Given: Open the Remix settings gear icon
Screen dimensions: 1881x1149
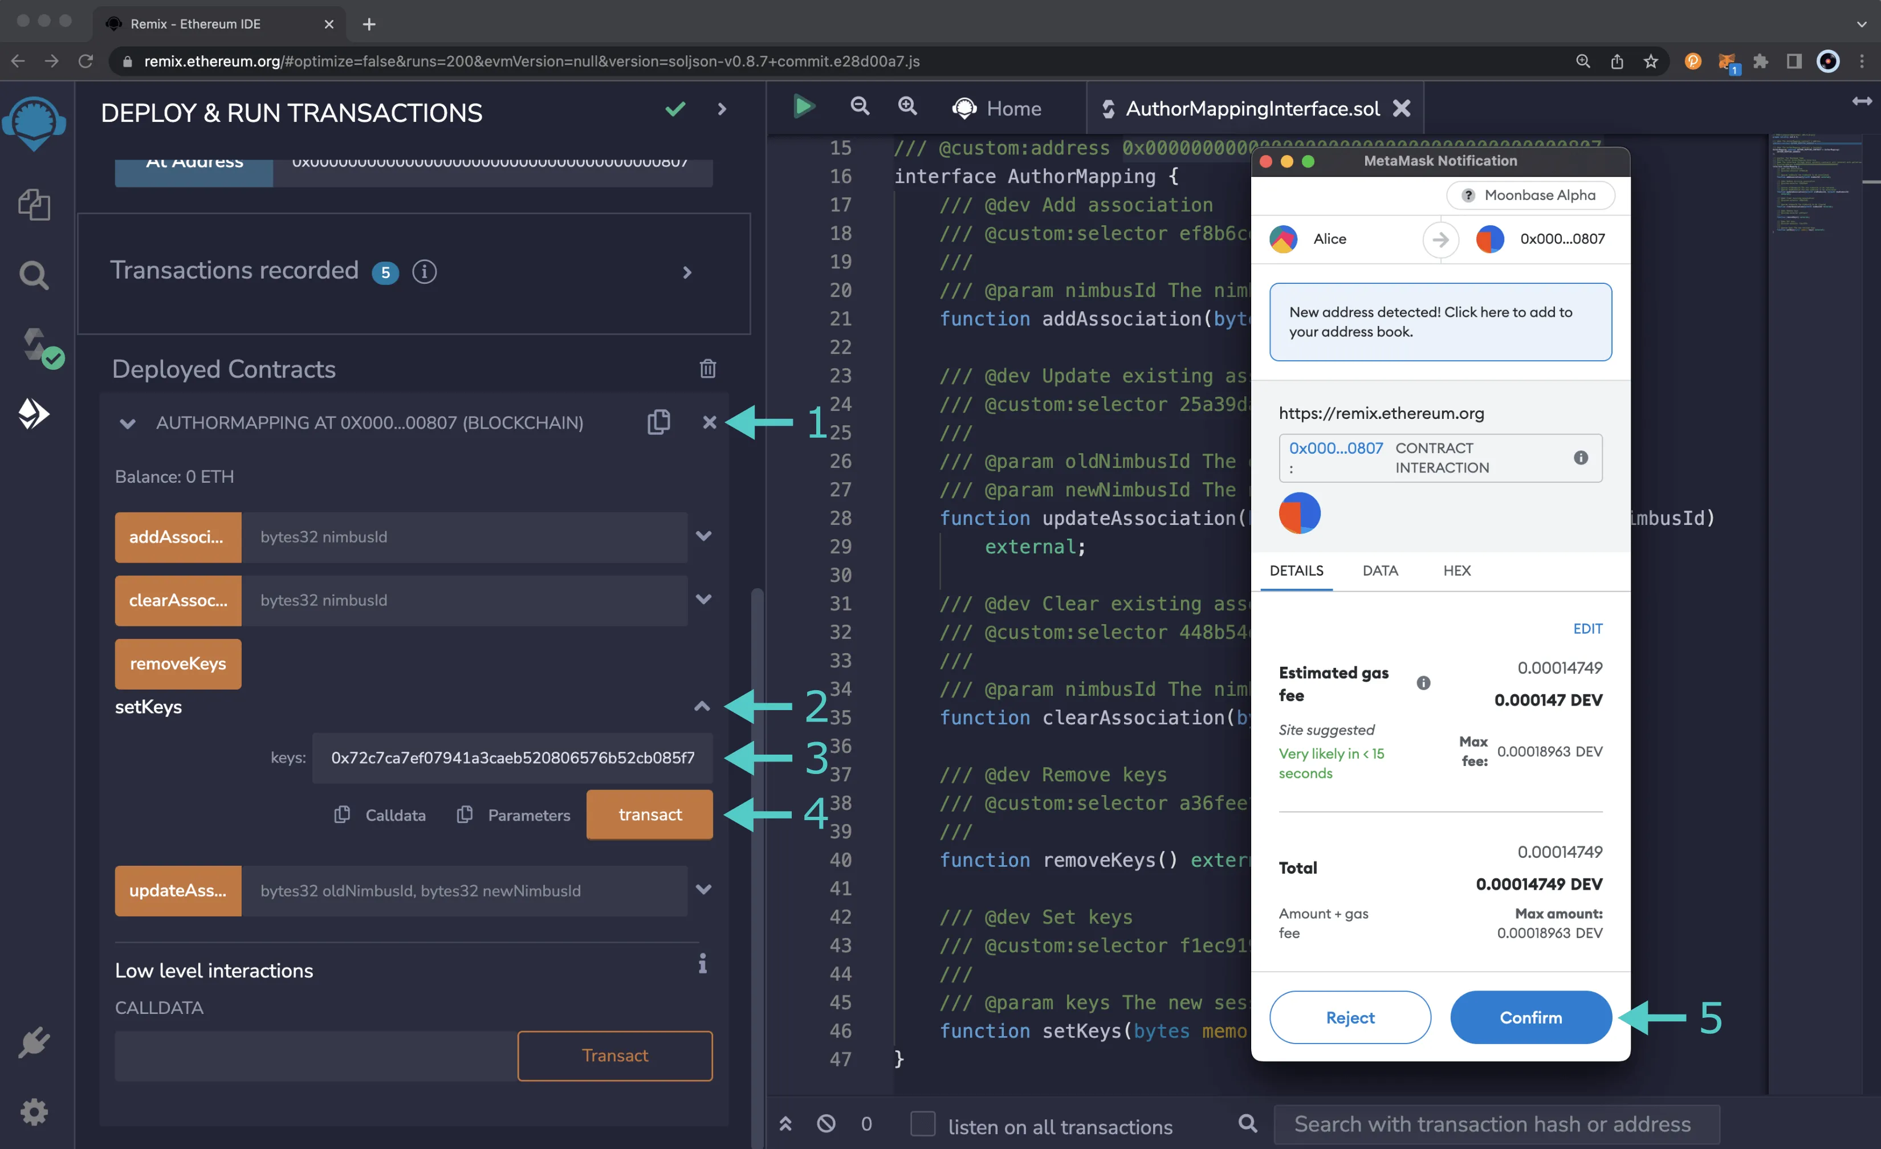Looking at the screenshot, I should pos(34,1111).
